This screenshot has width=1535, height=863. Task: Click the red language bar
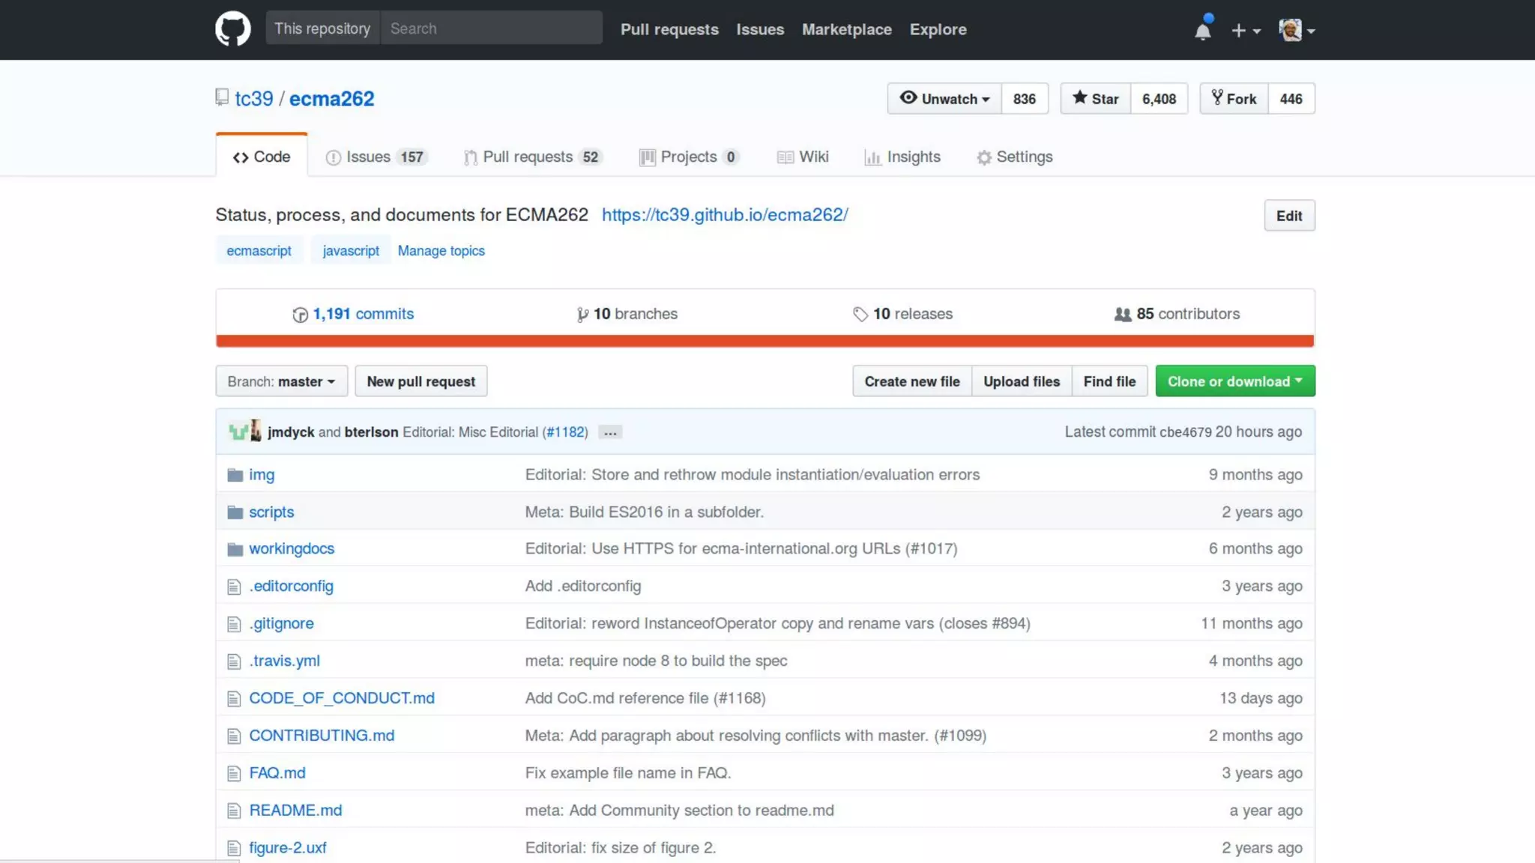pos(765,342)
